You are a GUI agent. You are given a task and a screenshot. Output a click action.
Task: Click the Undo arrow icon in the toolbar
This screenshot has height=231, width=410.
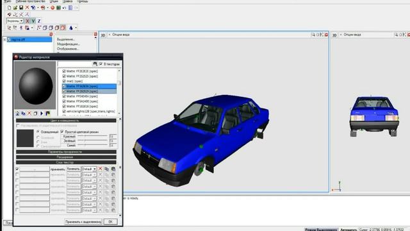tap(64, 8)
